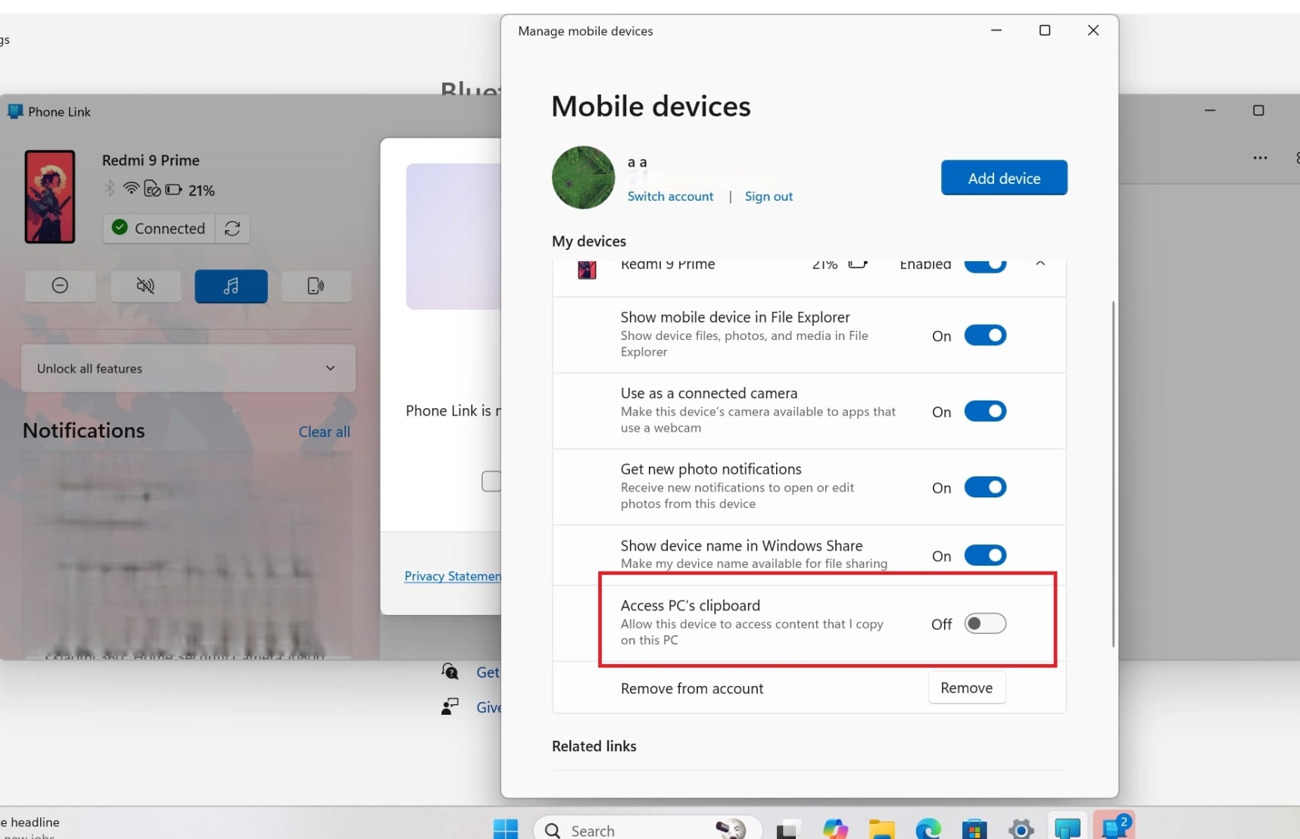
Task: Select the music note audio player icon
Action: (231, 285)
